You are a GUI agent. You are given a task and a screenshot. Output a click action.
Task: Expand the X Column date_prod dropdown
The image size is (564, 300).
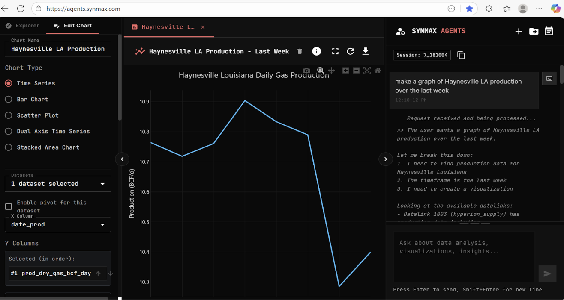pyautogui.click(x=58, y=225)
